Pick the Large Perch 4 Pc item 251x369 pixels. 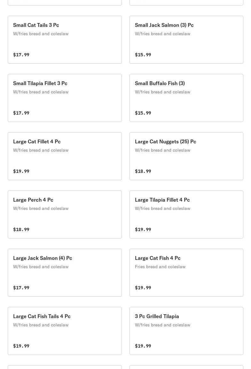pyautogui.click(x=65, y=214)
